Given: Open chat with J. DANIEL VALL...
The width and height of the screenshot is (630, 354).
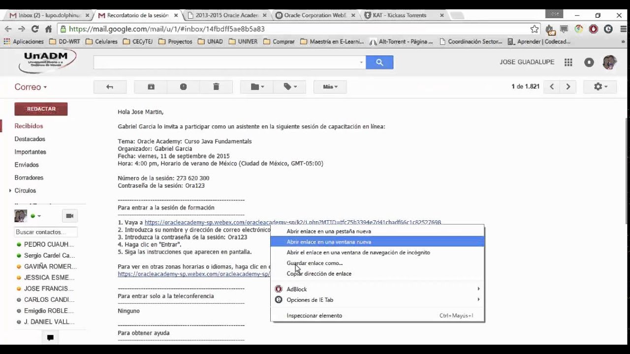Looking at the screenshot, I should (x=45, y=322).
